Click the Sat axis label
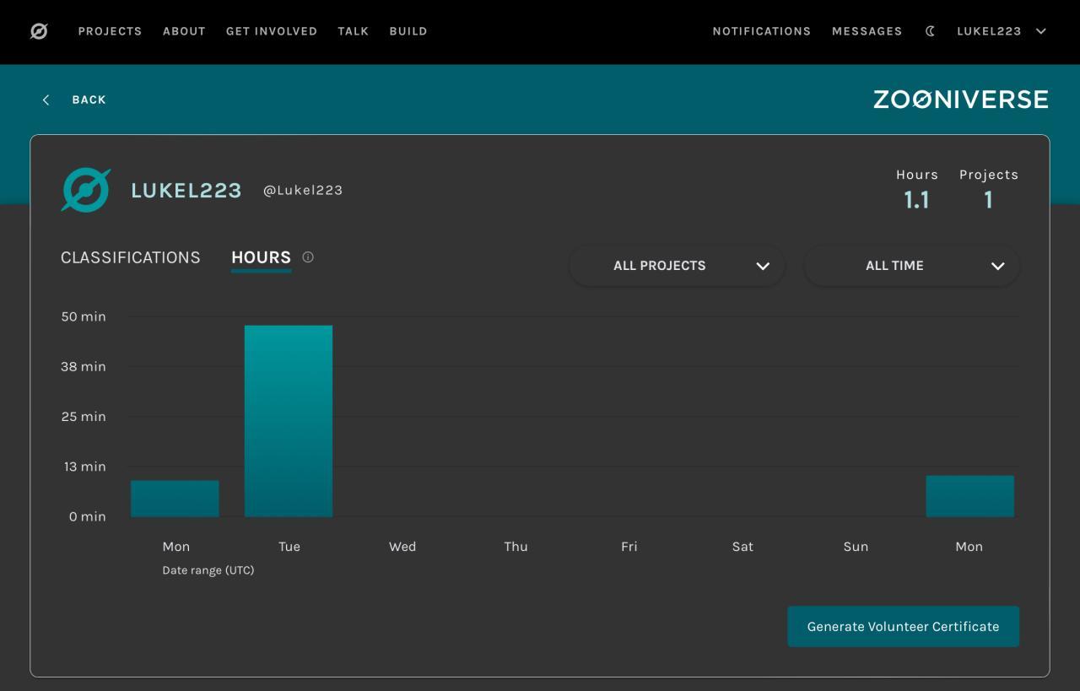The width and height of the screenshot is (1080, 691). 742,547
